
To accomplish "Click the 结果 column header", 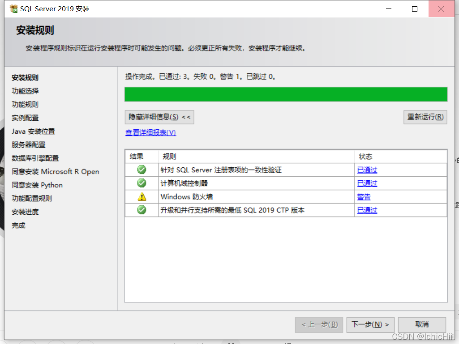I will (x=142, y=157).
